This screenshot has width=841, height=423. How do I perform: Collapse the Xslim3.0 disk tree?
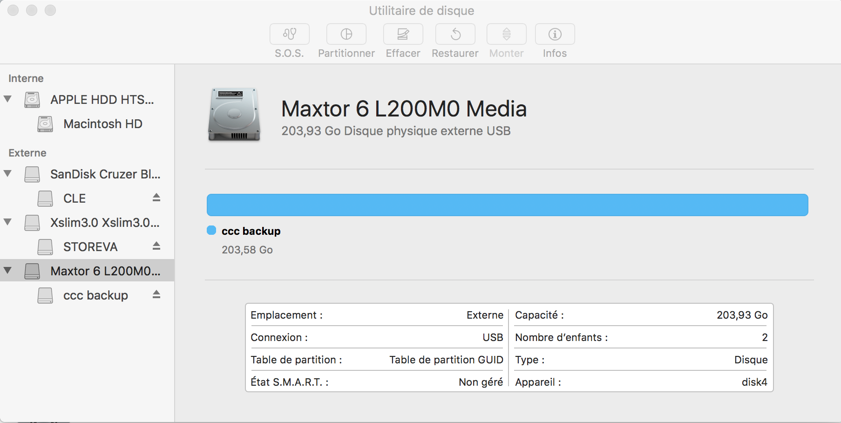click(x=8, y=222)
